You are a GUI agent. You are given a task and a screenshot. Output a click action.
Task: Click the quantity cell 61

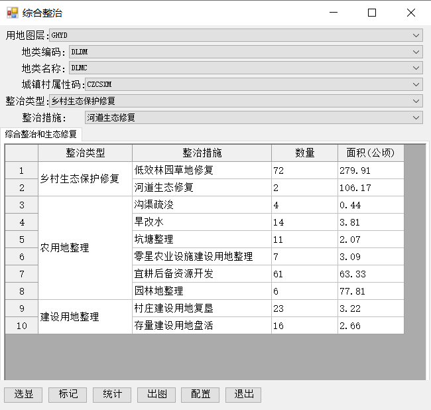pyautogui.click(x=305, y=274)
